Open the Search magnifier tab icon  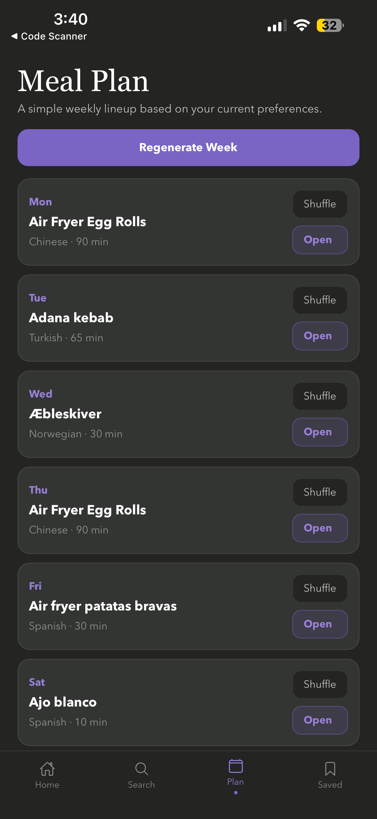tap(141, 769)
